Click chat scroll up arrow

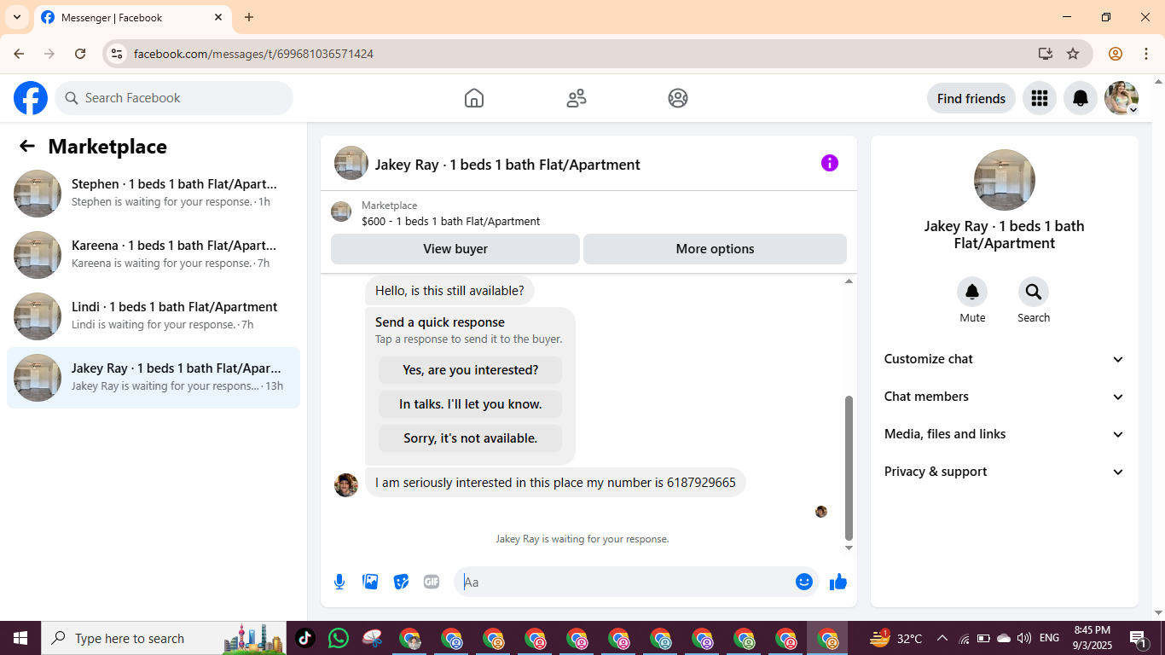[849, 281]
